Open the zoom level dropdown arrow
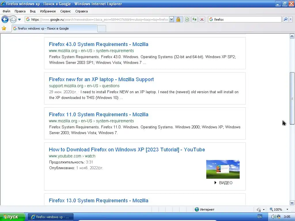Screen dimensions: 295x221 tap(287, 209)
